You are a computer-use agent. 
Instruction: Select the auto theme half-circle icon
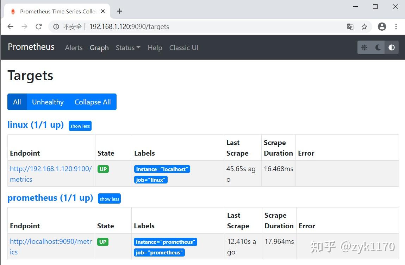(391, 47)
